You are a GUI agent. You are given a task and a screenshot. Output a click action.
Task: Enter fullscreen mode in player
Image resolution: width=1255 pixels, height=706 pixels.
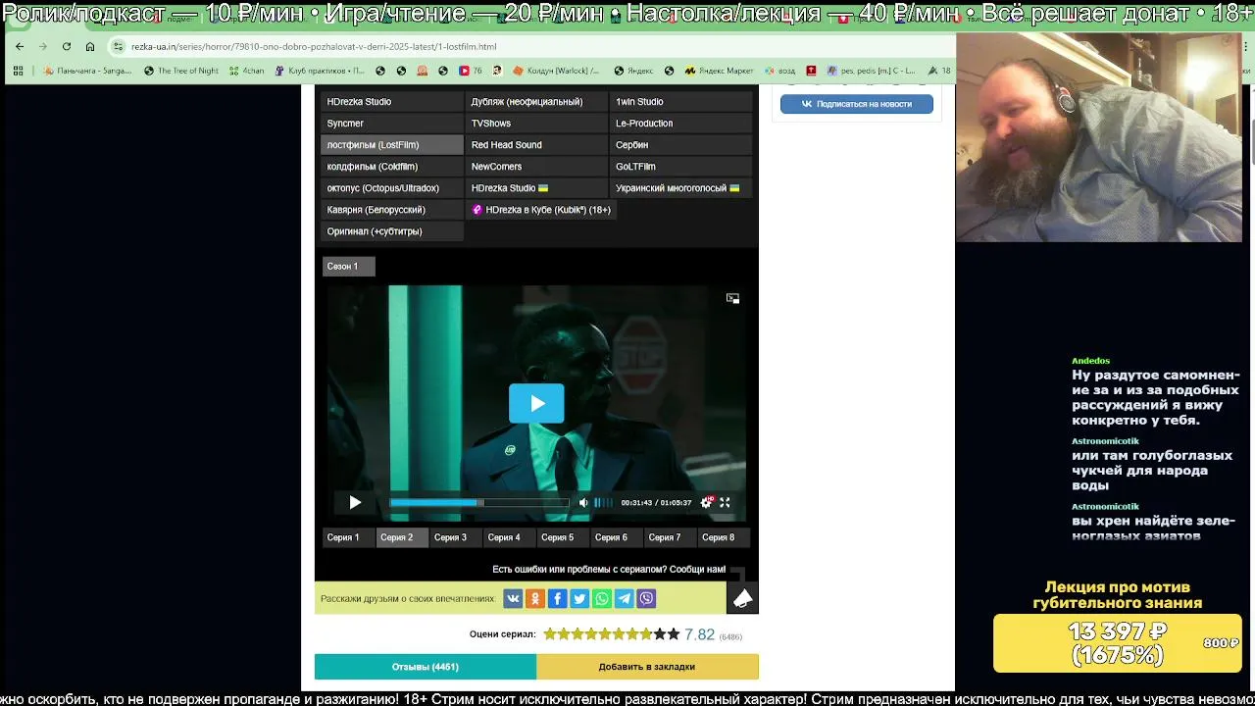point(725,503)
